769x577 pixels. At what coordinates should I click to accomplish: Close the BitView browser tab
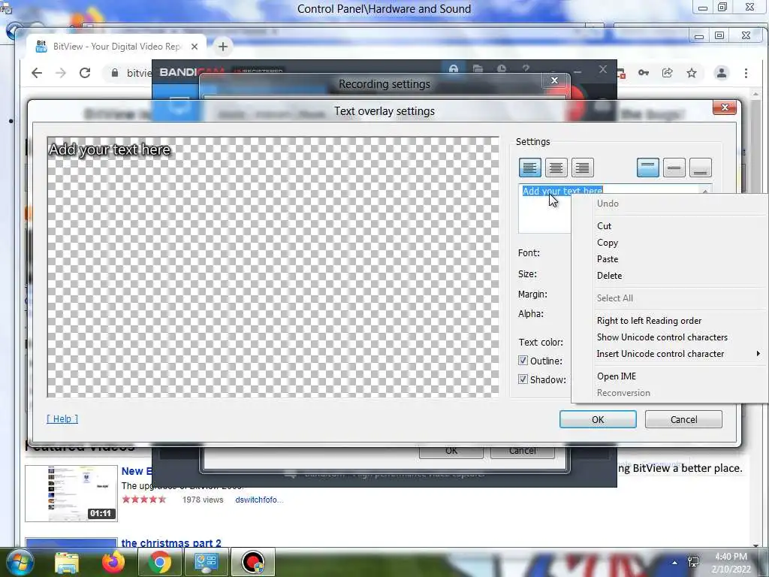[x=195, y=47]
